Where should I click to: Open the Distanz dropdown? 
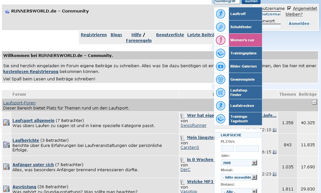(x=254, y=191)
